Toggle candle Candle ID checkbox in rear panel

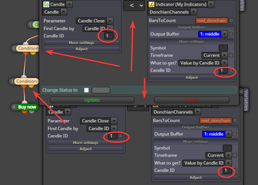coord(120,136)
